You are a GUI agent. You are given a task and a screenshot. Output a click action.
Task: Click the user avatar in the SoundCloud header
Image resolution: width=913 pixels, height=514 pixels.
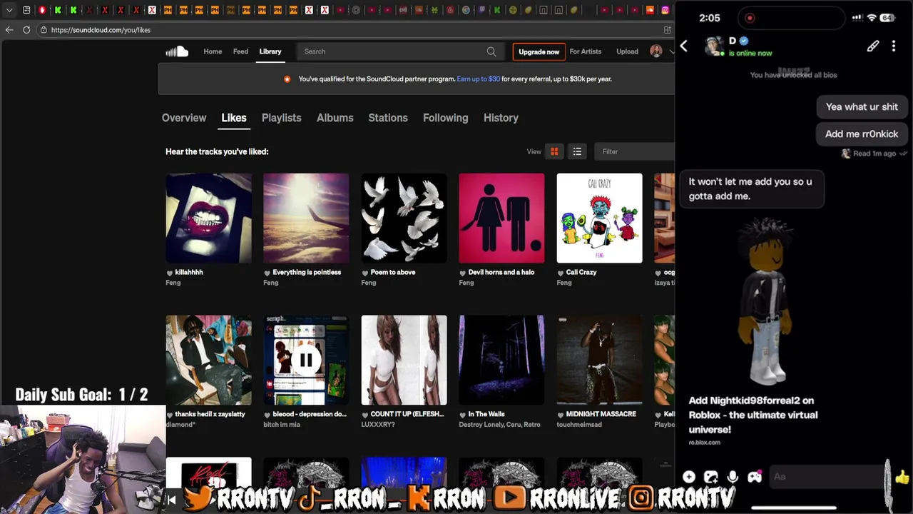(x=656, y=51)
